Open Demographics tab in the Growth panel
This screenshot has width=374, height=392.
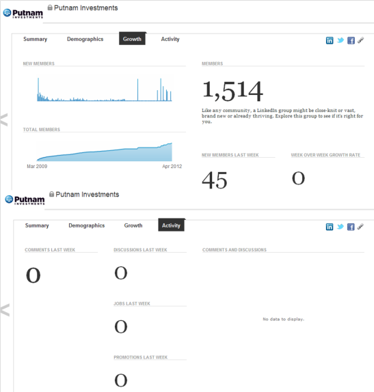[x=85, y=39]
